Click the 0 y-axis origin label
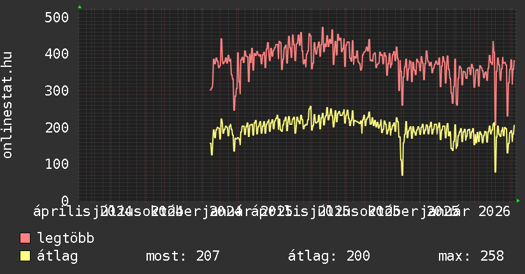 (64, 201)
